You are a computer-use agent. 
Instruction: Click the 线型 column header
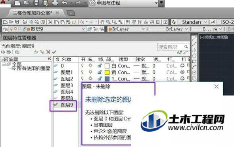coord(123,59)
